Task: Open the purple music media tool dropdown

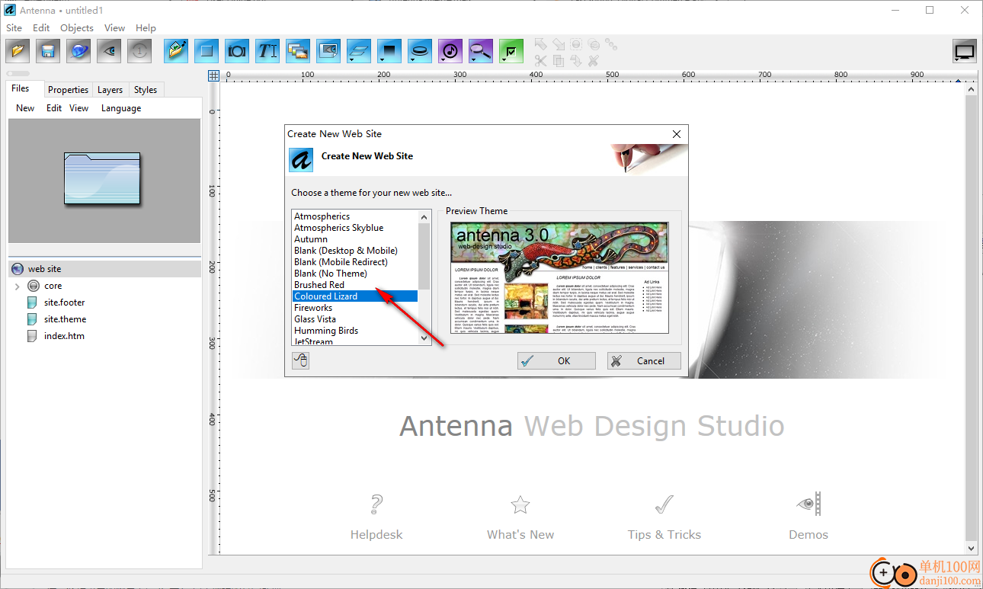Action: [x=450, y=51]
